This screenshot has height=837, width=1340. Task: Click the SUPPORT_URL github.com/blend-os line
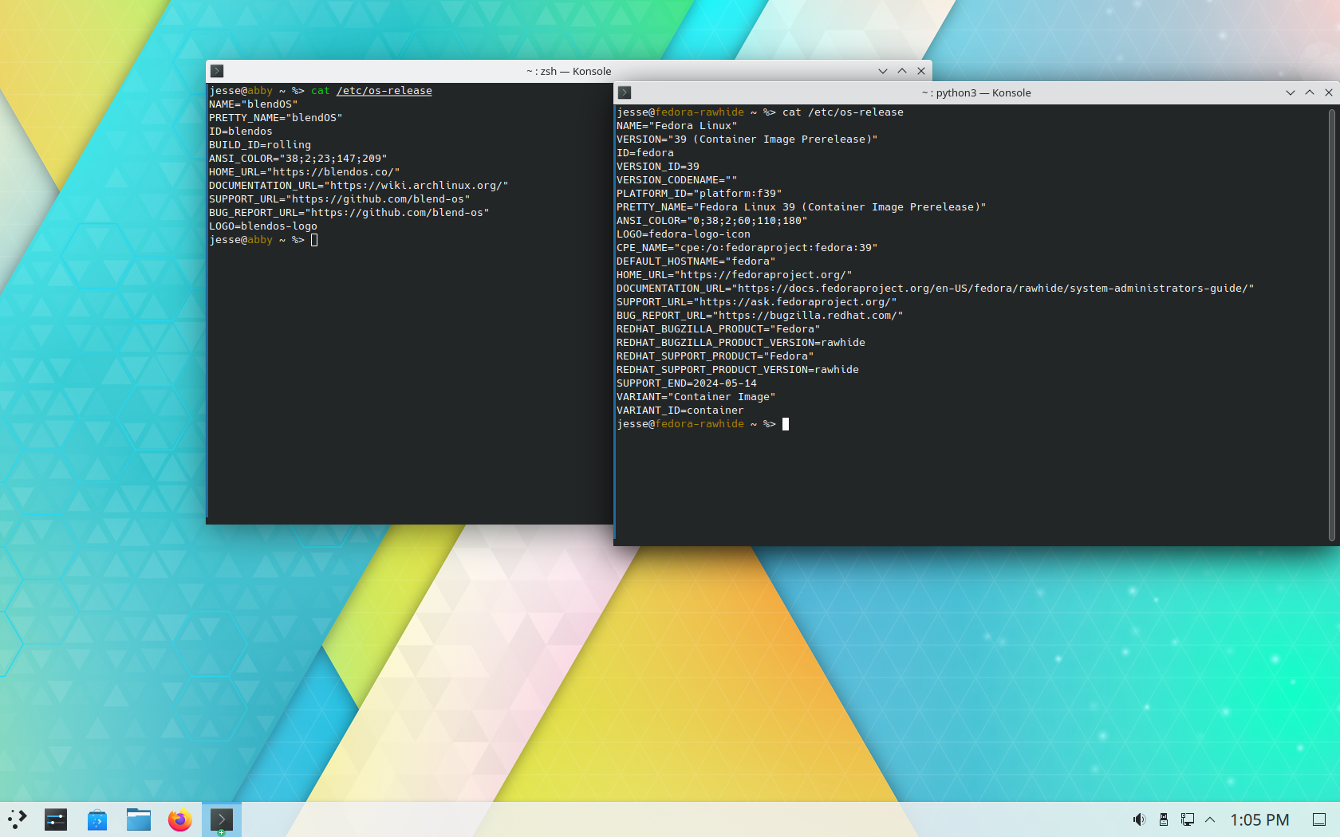pyautogui.click(x=339, y=199)
